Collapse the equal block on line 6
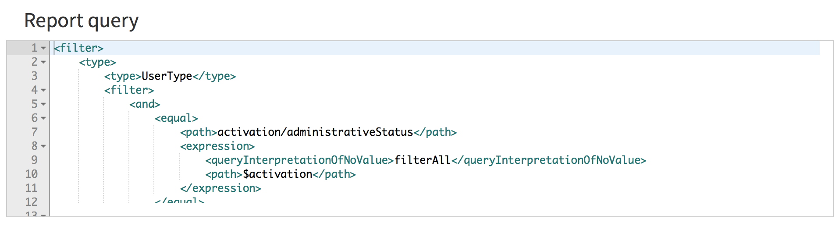Viewport: 839px width, 233px height. coord(43,118)
